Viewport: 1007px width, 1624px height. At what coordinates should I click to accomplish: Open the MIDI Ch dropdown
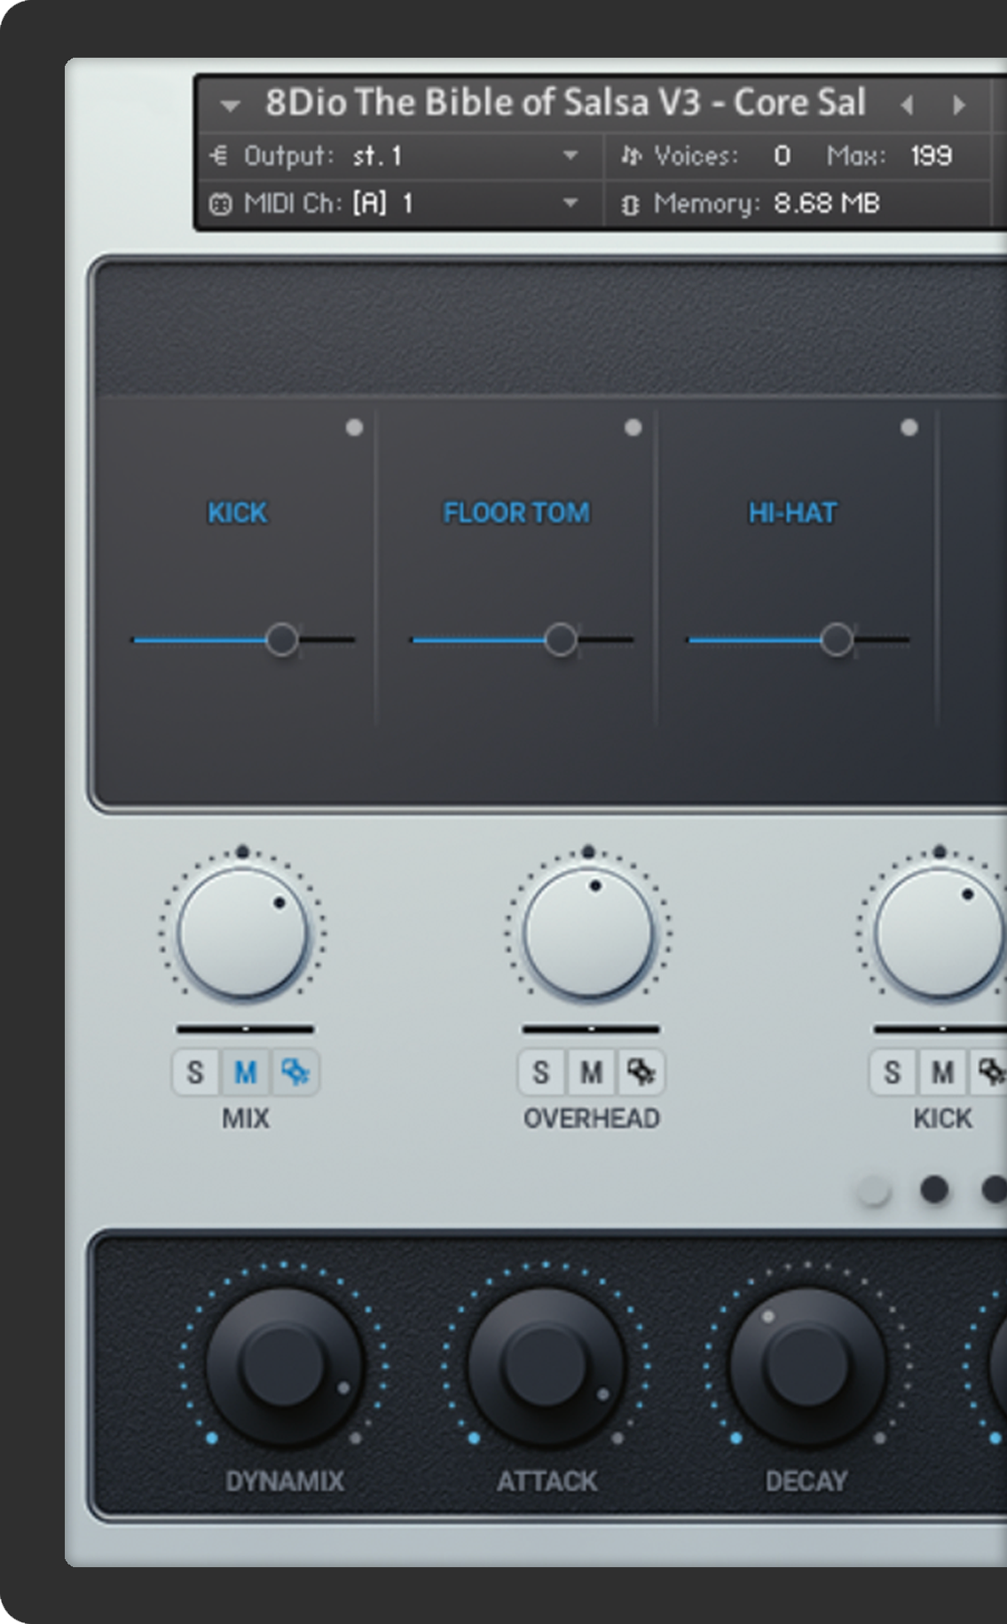[570, 203]
